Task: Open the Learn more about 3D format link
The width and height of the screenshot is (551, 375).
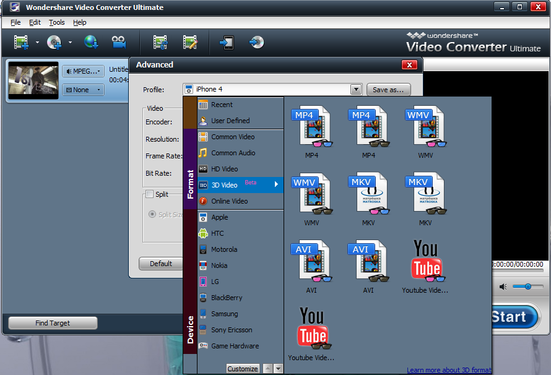Action: point(449,369)
